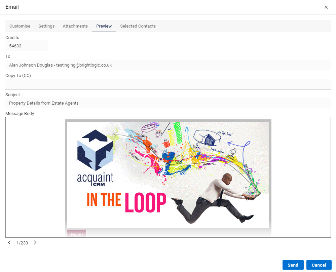The height and width of the screenshot is (272, 336).
Task: Close the Email dialog with the X icon
Action: tap(326, 7)
